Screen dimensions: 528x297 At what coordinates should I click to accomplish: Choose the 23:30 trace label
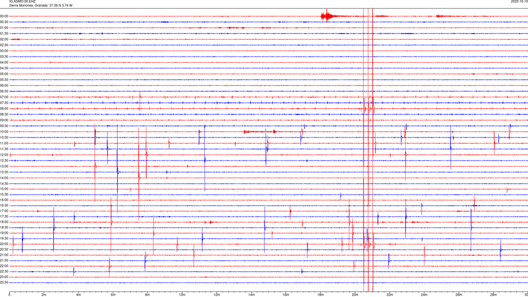click(4, 283)
